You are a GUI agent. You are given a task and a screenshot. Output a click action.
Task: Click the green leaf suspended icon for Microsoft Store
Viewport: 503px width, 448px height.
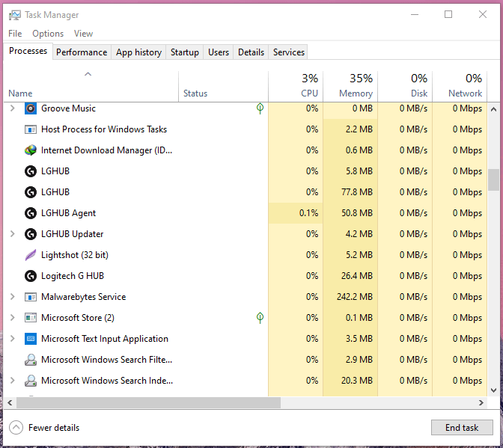point(260,318)
